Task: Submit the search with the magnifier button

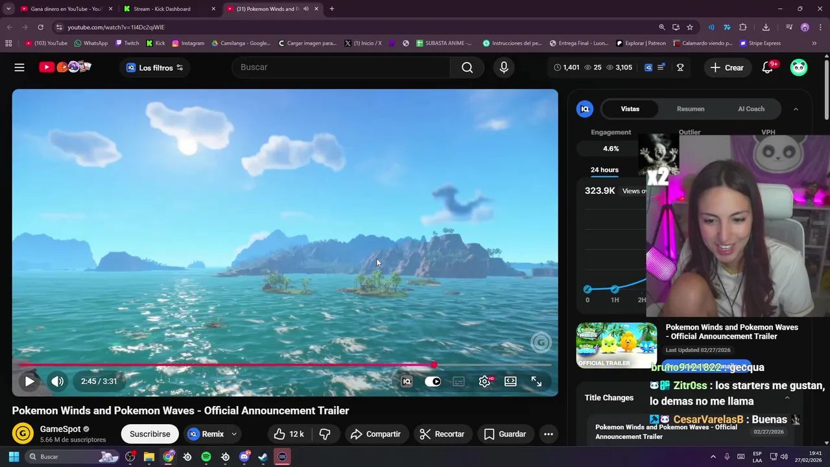Action: (x=467, y=67)
